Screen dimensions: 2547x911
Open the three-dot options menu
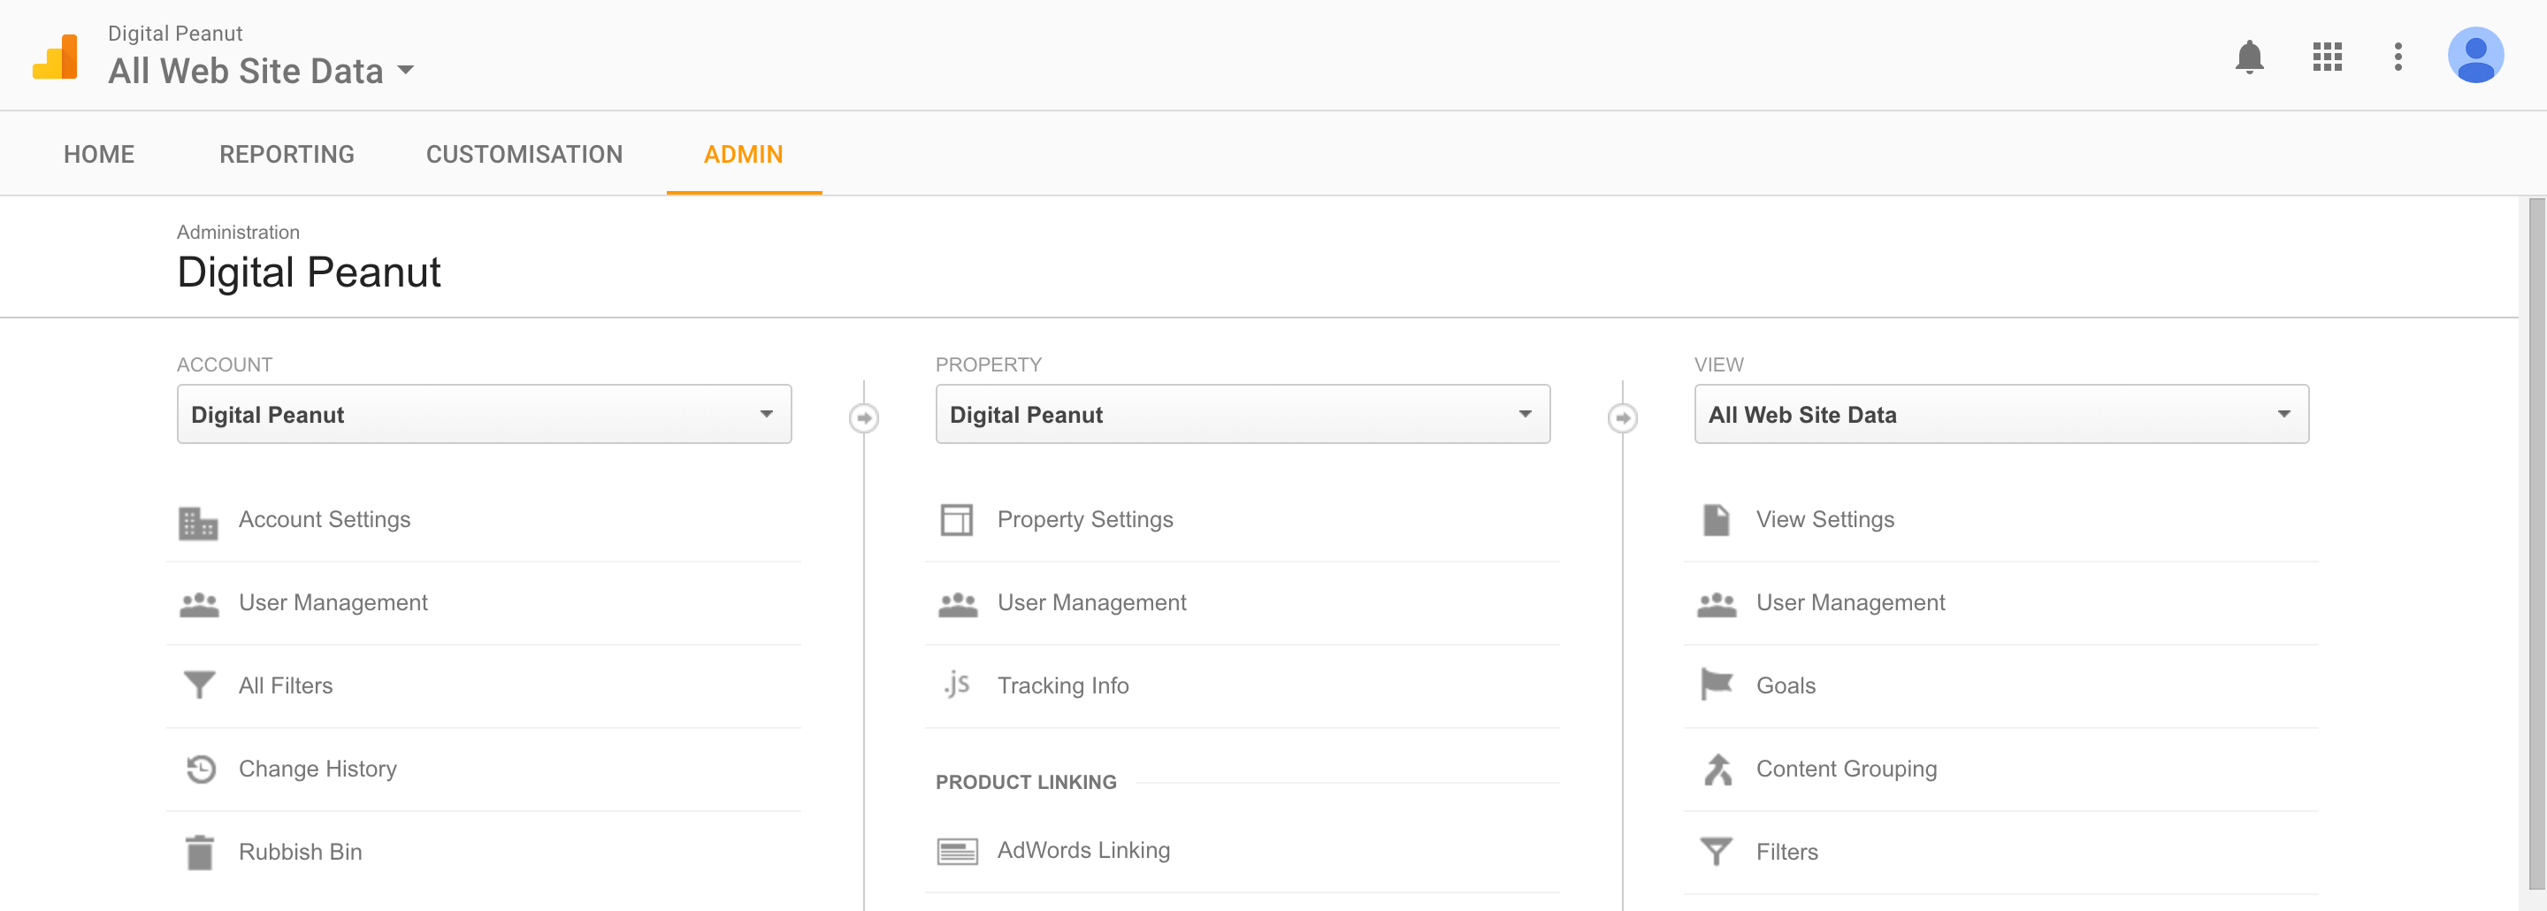tap(2398, 57)
